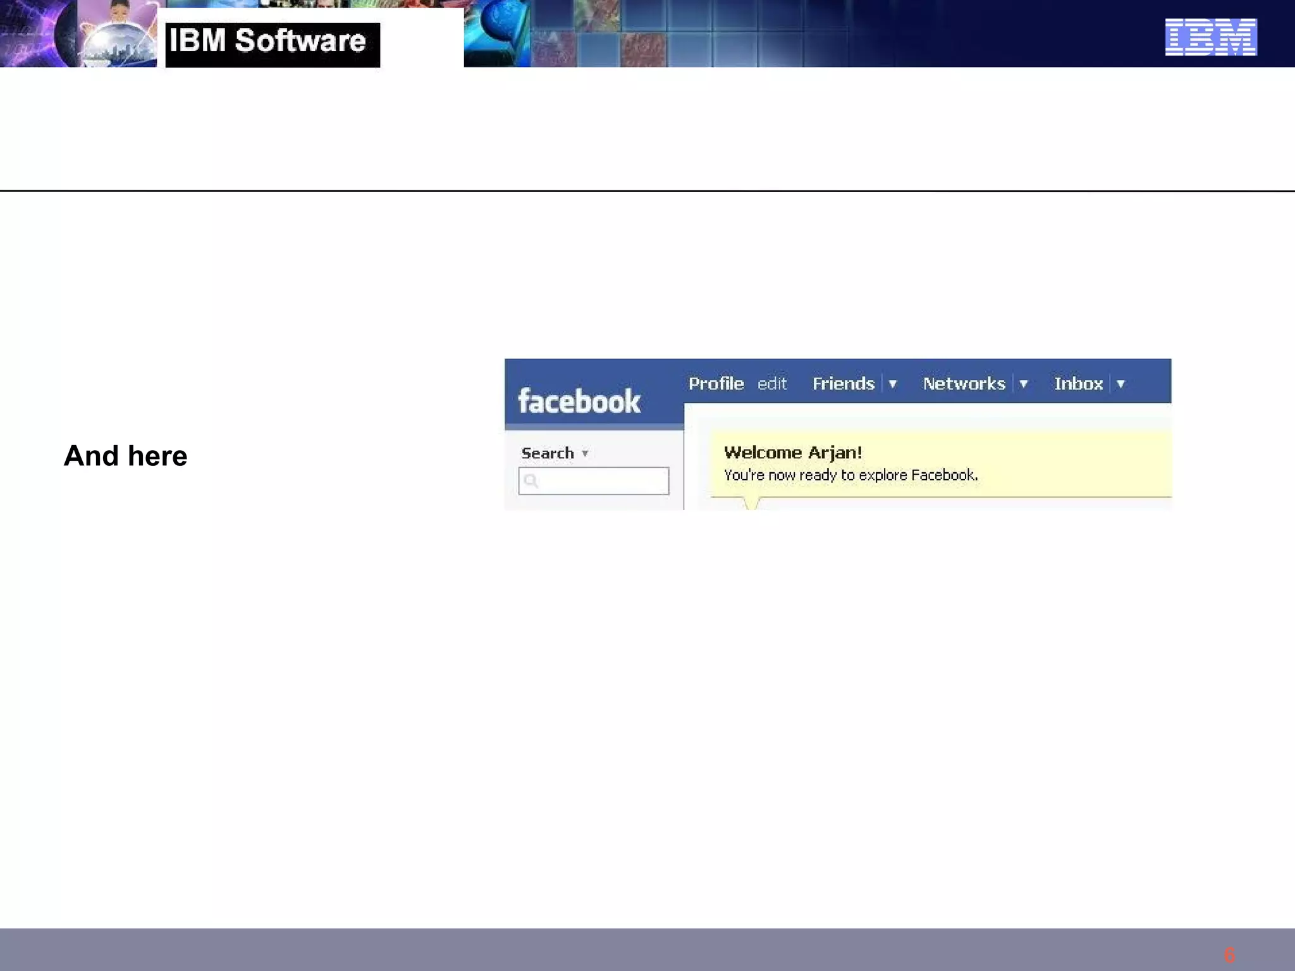
Task: Expand the Search options arrow
Action: (x=585, y=453)
